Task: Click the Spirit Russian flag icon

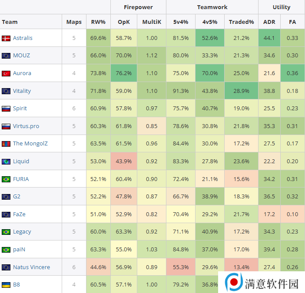Action: (6, 109)
